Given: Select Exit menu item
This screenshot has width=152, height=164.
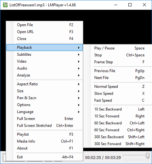Looking at the screenshot, I should (x=45, y=157).
